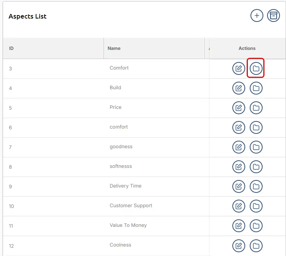
Task: Open the folder icon for softnesss
Action: click(x=256, y=167)
